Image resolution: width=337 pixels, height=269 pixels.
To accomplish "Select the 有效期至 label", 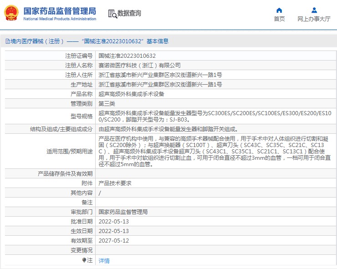I will (x=82, y=241).
